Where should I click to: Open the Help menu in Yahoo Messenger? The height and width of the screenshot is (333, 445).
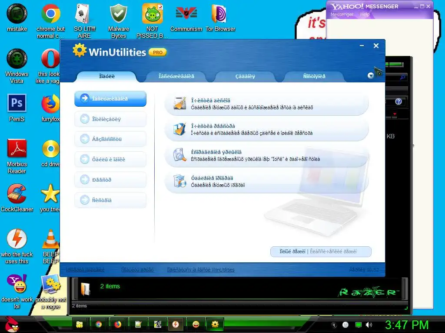click(365, 14)
